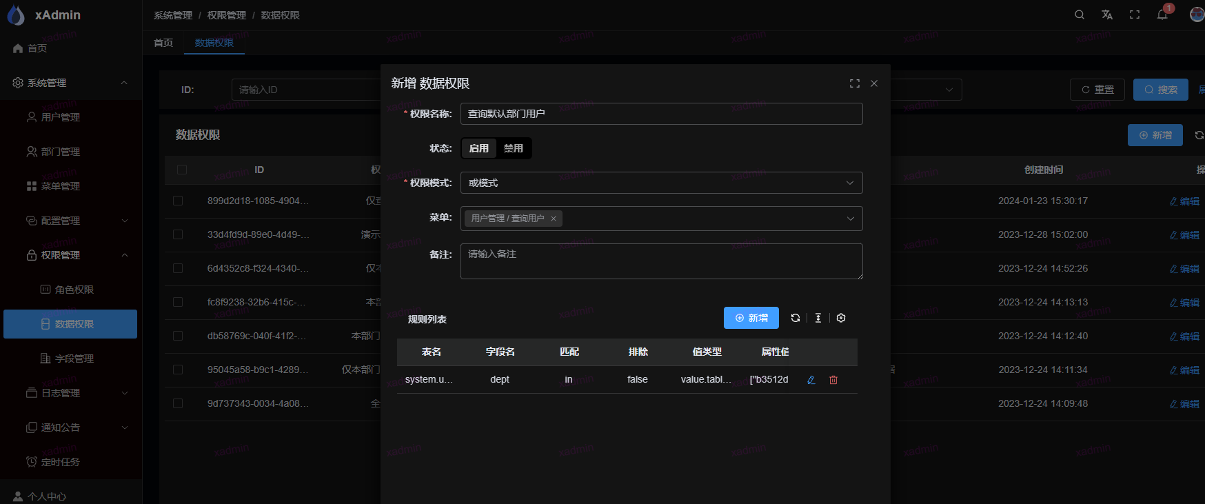
Task: Remove the 用户管理 / 查询用户 tag
Action: tap(554, 219)
